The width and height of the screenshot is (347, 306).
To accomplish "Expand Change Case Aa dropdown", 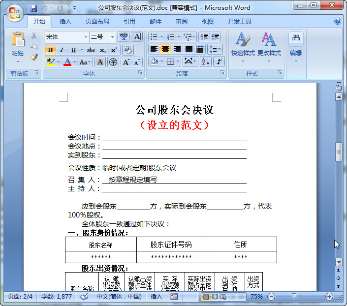I will point(90,62).
